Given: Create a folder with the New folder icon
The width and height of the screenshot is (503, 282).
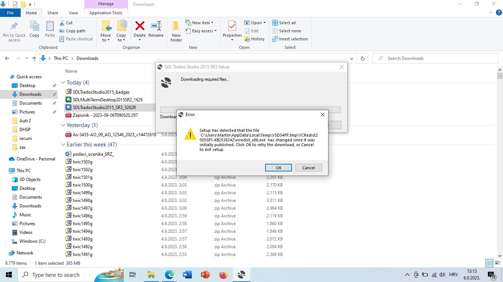Looking at the screenshot, I should 176,29.
